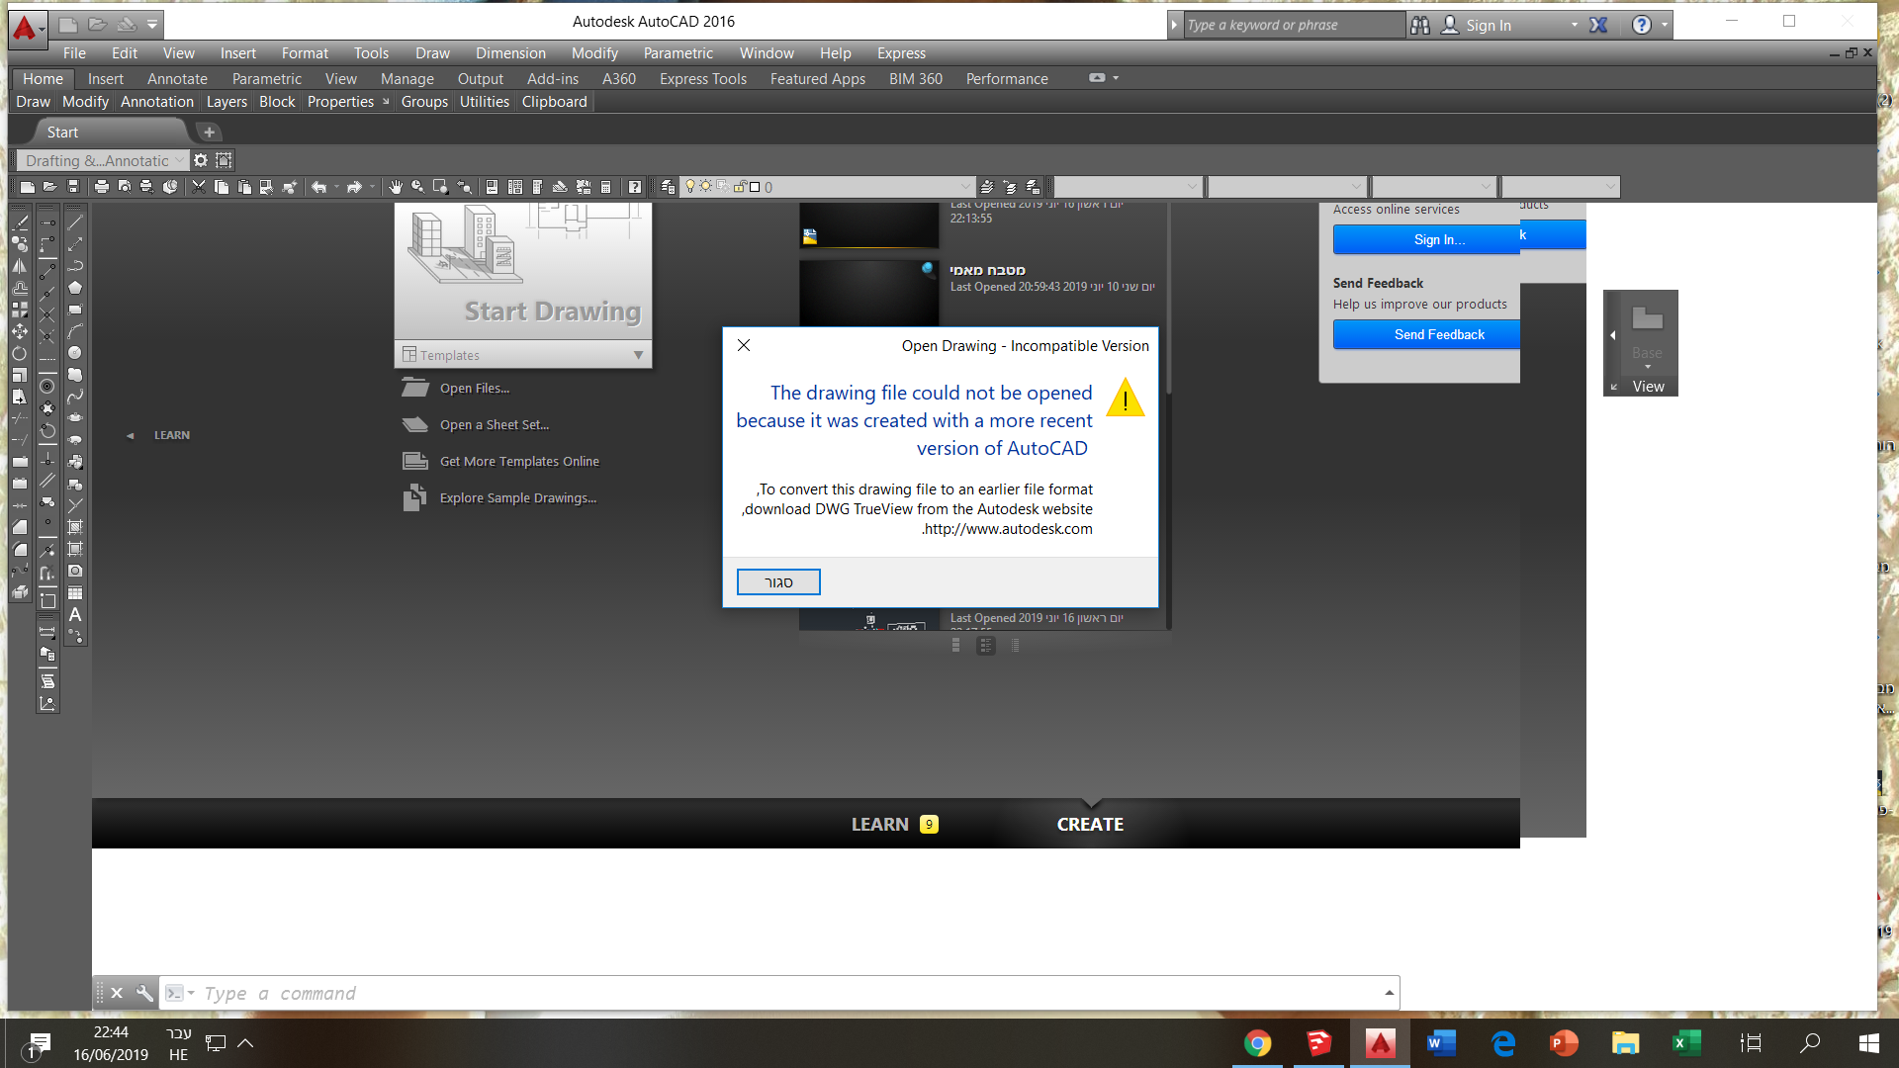Click the Open Files... link
The height and width of the screenshot is (1068, 1899).
coord(475,389)
